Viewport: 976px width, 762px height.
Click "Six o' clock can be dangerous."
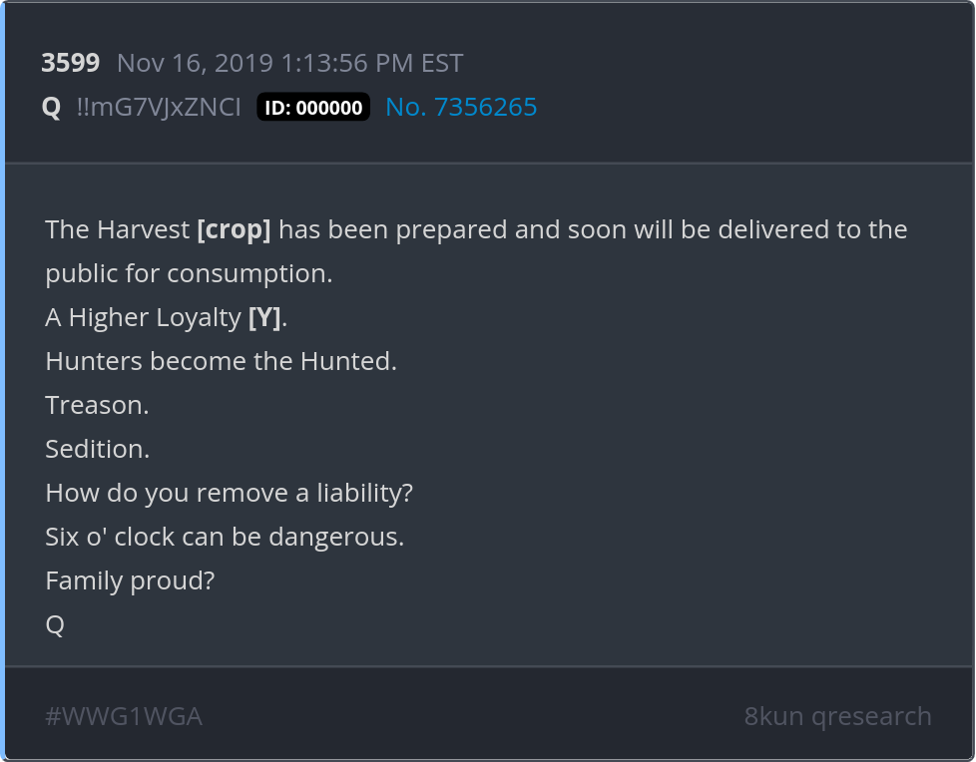[225, 537]
